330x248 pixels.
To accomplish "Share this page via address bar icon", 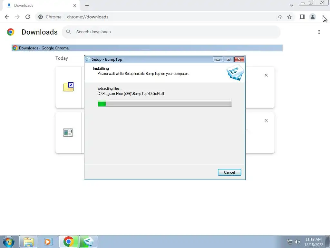I will click(279, 17).
